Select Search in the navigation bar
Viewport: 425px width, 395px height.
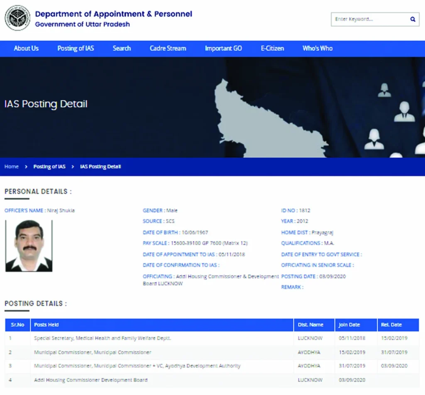point(122,48)
